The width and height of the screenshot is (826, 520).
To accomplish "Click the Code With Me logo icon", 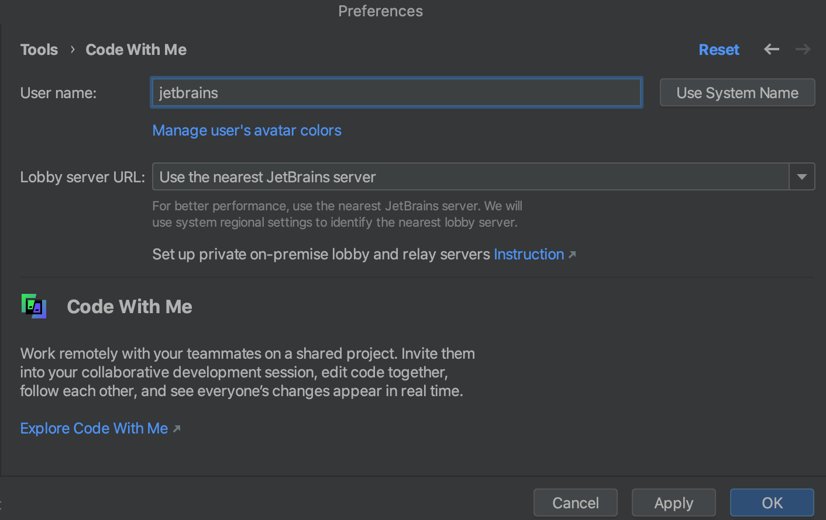I will pos(34,306).
